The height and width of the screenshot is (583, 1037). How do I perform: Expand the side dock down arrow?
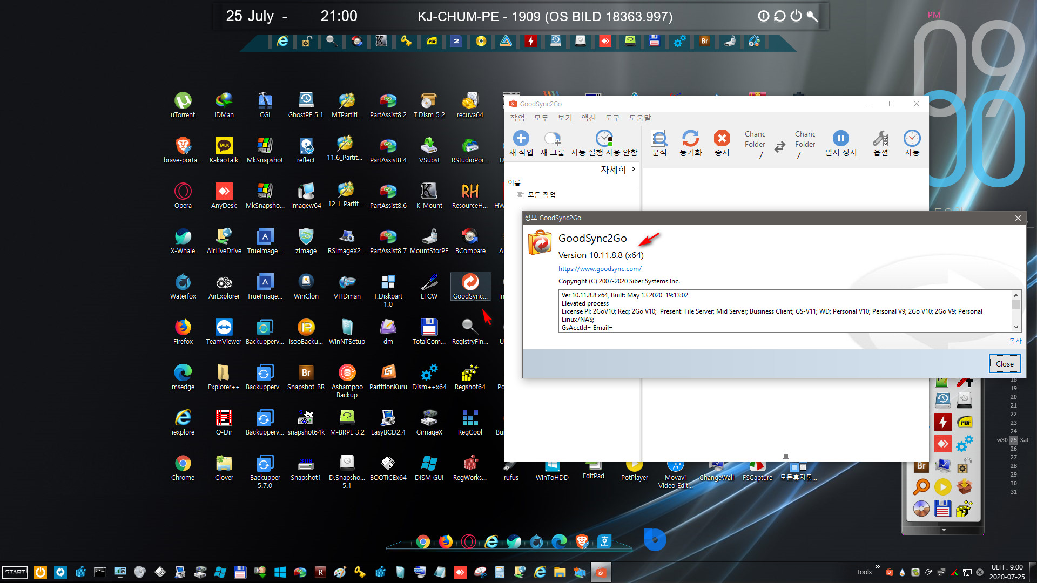tap(944, 530)
